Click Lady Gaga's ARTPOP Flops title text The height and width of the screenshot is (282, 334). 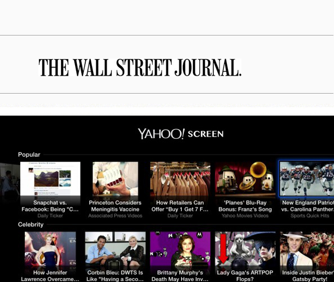tap(245, 276)
